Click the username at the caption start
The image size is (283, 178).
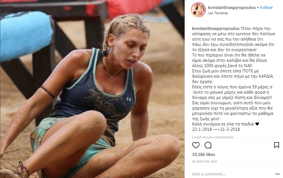tap(216, 29)
